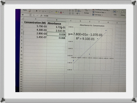
Task: Toggle Bold formatting
Action: 37,11
